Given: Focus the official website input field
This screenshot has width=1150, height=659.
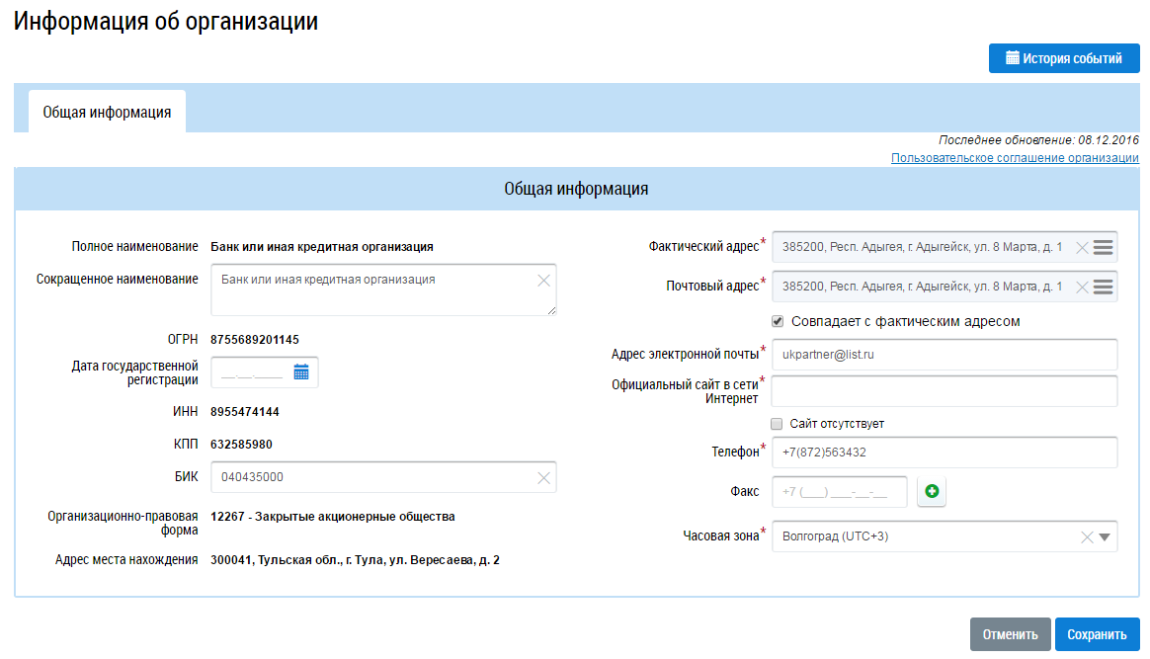Looking at the screenshot, I should (x=944, y=391).
